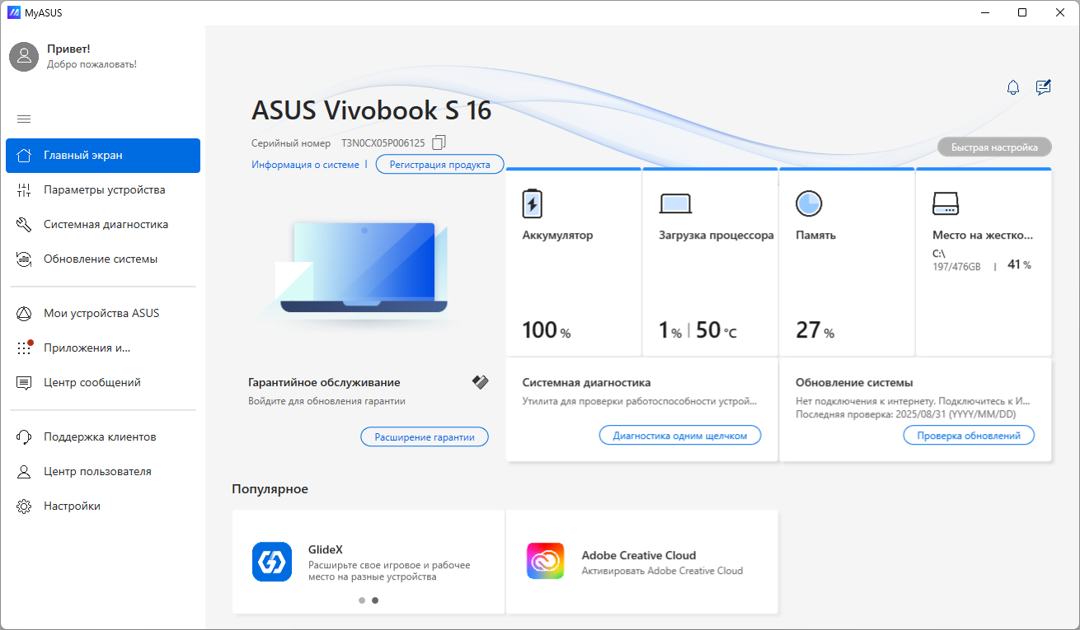Open Обновление системы sidebar item
Screen dimensions: 1080x630
(x=103, y=259)
